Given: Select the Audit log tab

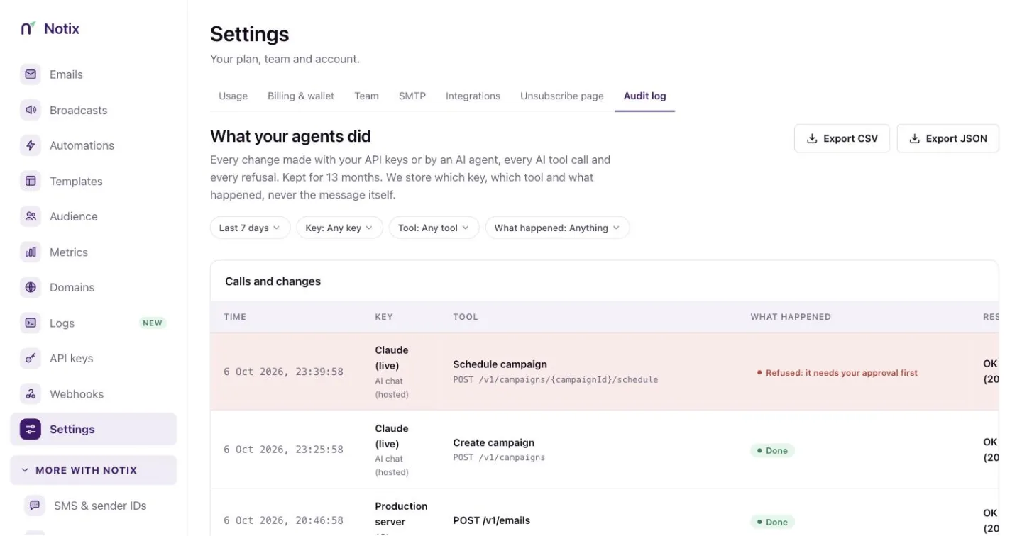Looking at the screenshot, I should point(645,96).
